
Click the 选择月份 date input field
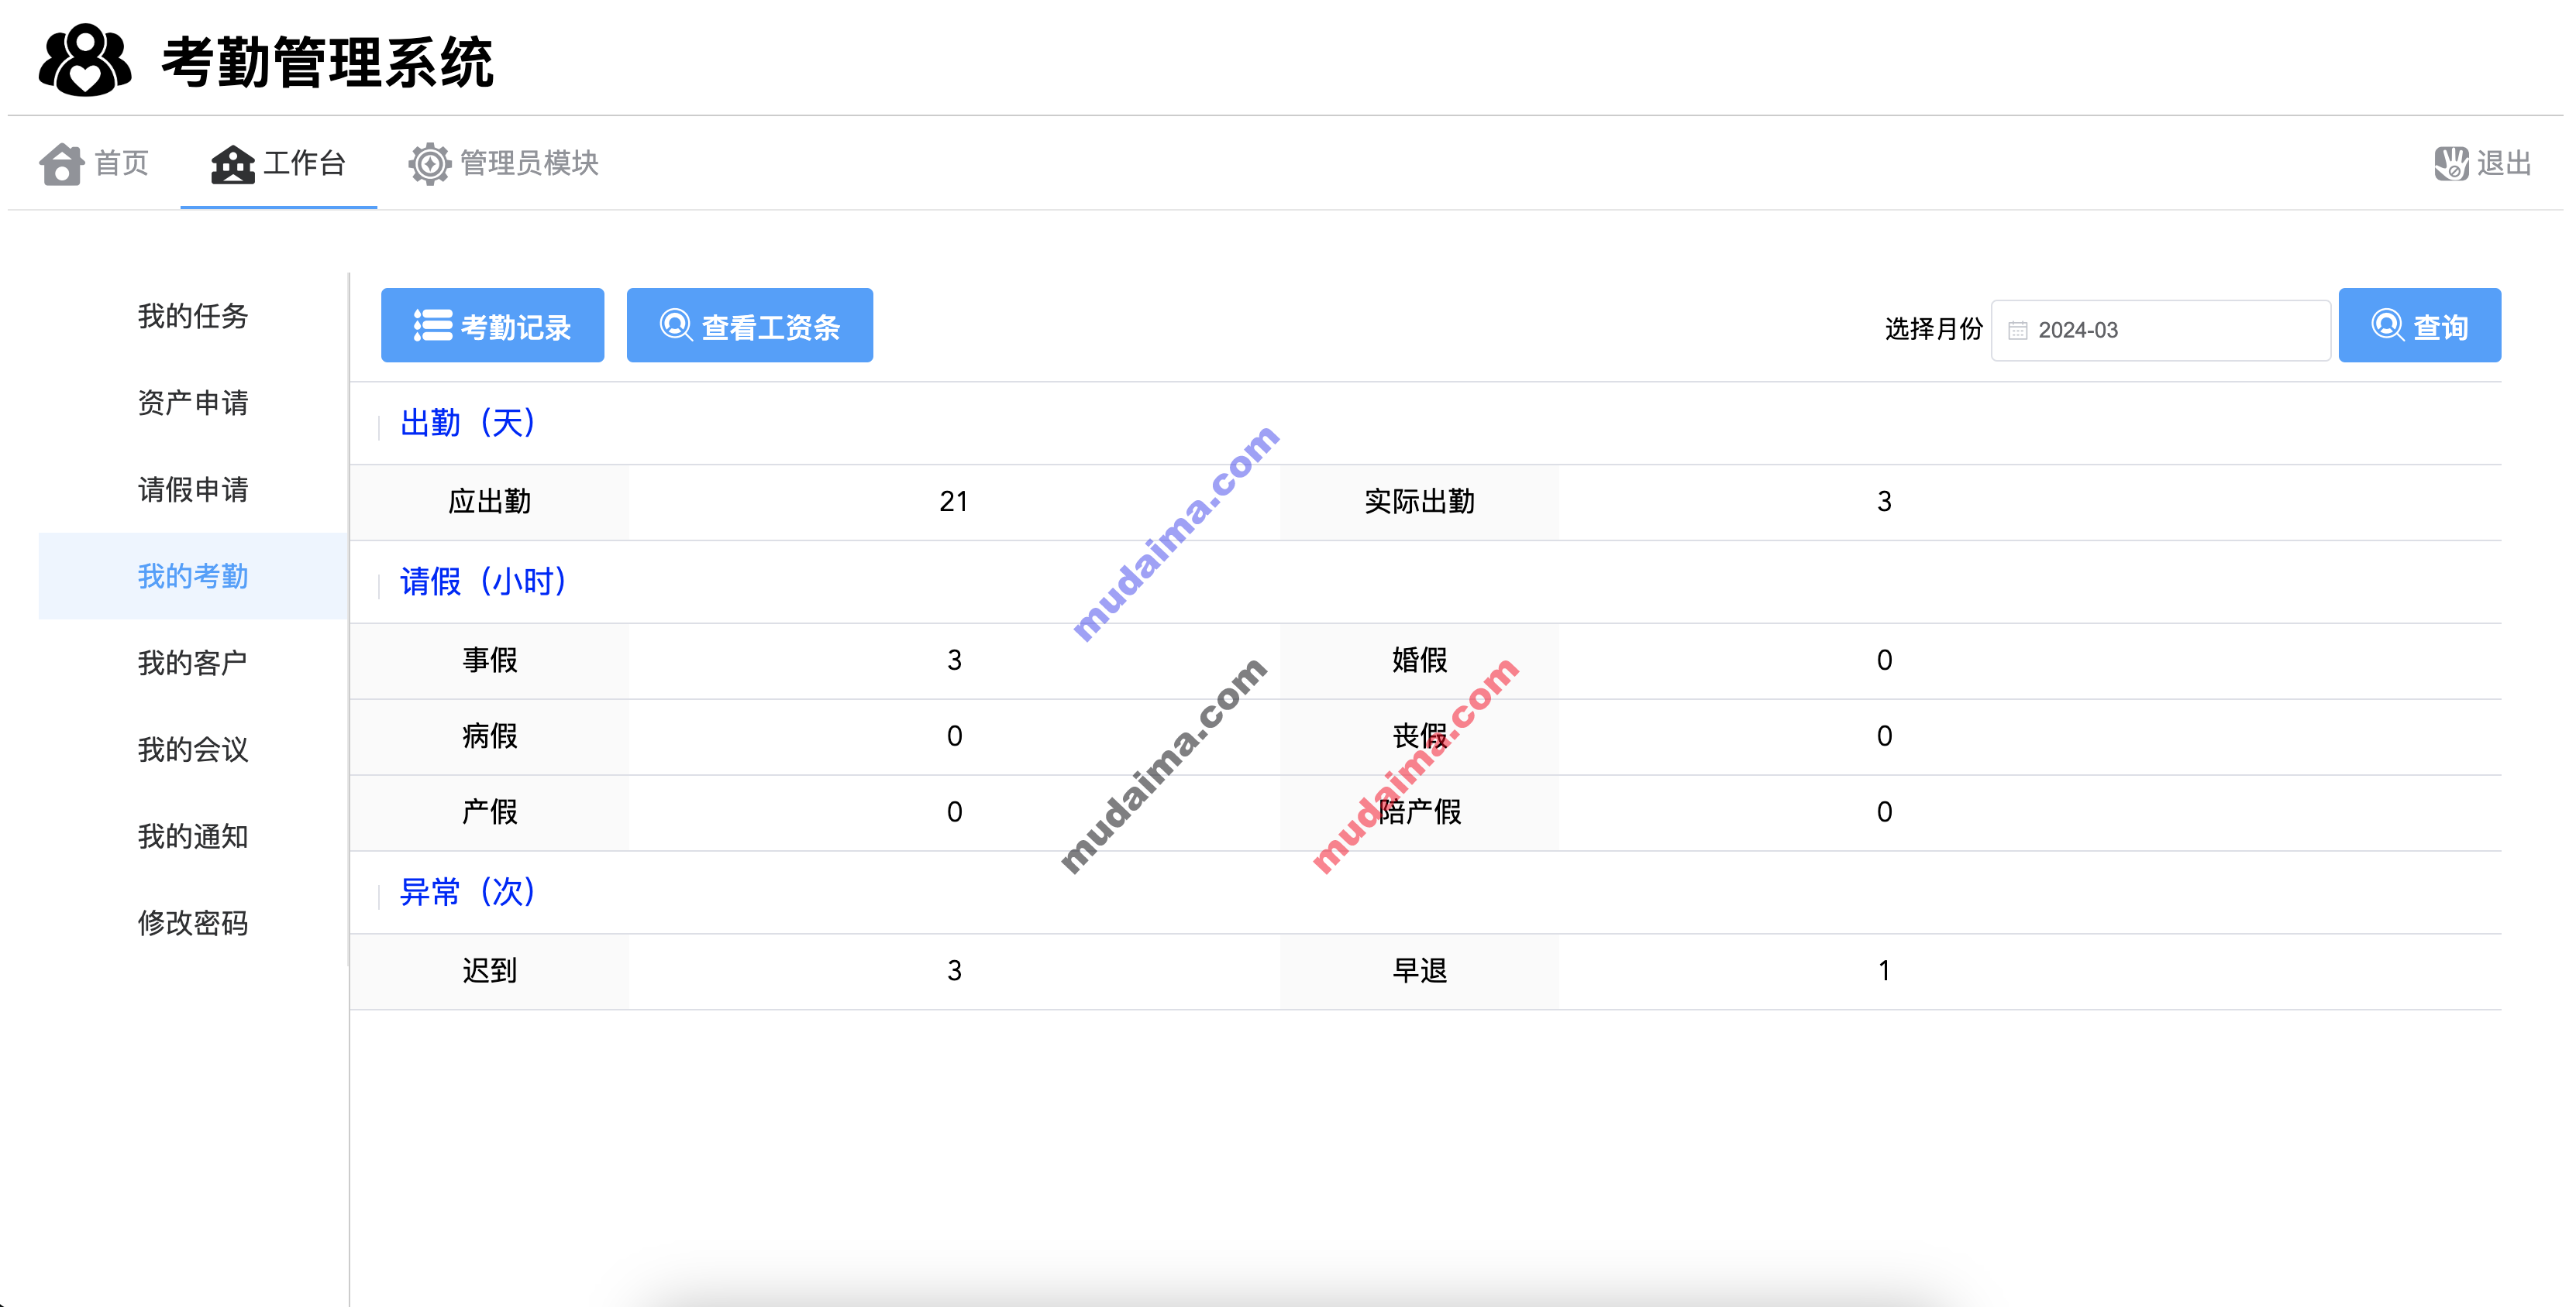pyautogui.click(x=2162, y=328)
